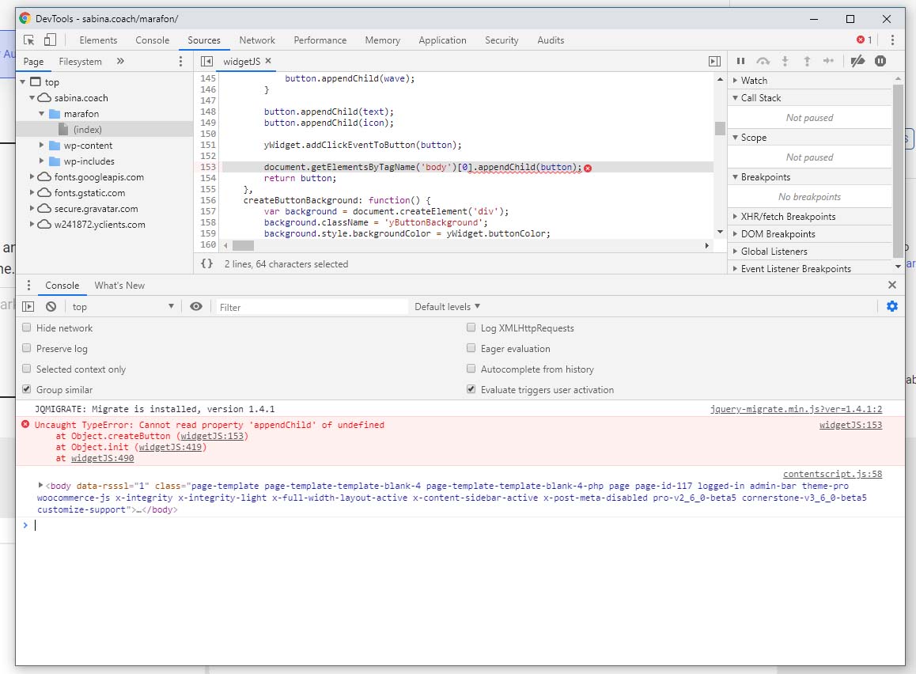Click the console Filter input field
916x674 pixels.
click(x=312, y=307)
